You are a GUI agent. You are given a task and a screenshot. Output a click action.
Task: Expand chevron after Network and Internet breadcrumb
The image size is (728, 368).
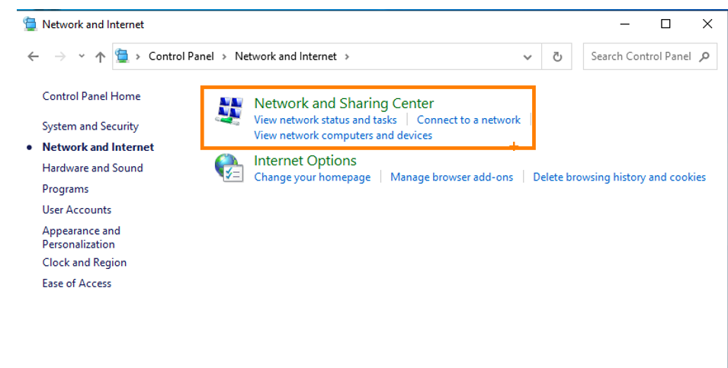tap(347, 56)
